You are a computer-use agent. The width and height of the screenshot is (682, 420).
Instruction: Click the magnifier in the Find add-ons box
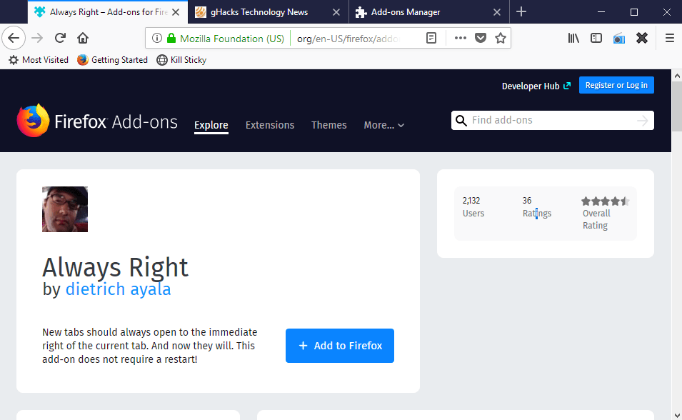[461, 120]
